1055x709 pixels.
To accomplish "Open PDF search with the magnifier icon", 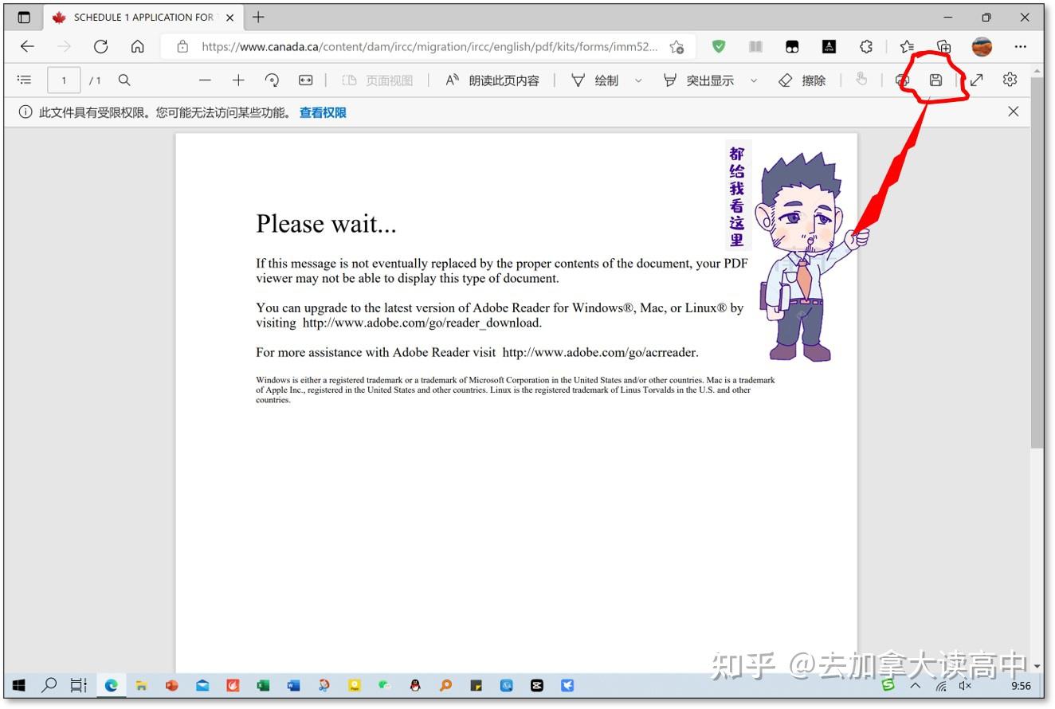I will tap(124, 80).
